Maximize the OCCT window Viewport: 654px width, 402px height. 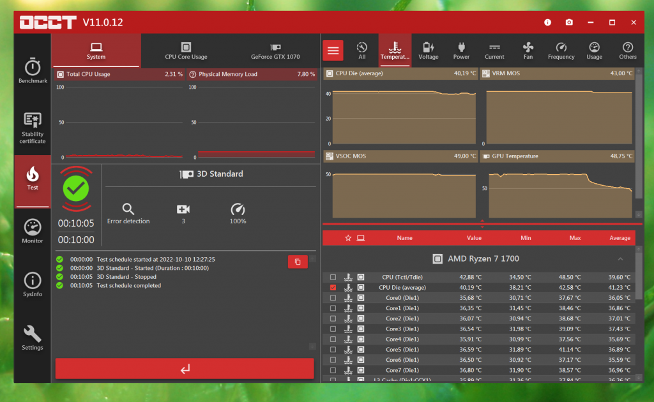point(612,22)
